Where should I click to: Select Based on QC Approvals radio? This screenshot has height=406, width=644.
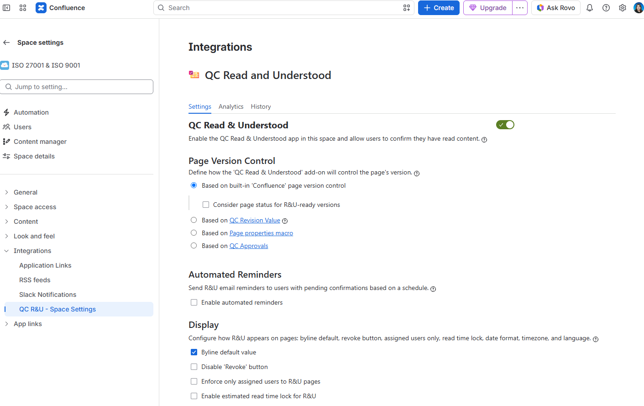pos(194,246)
